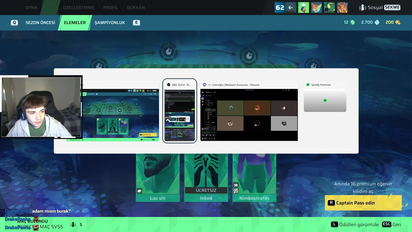
Task: Switch to the SEZON ÖNCESİ tab
Action: tap(40, 23)
